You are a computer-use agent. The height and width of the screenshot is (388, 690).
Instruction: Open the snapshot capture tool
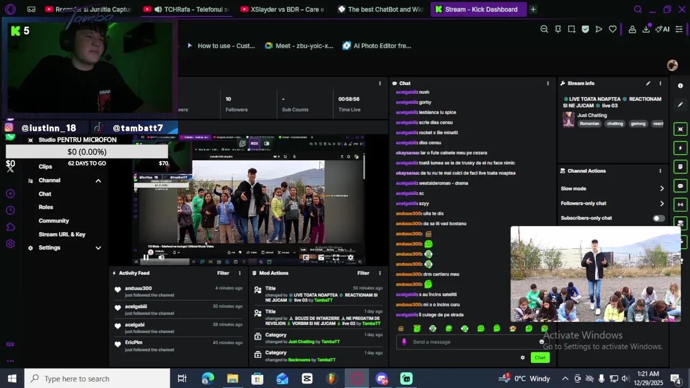(571, 29)
